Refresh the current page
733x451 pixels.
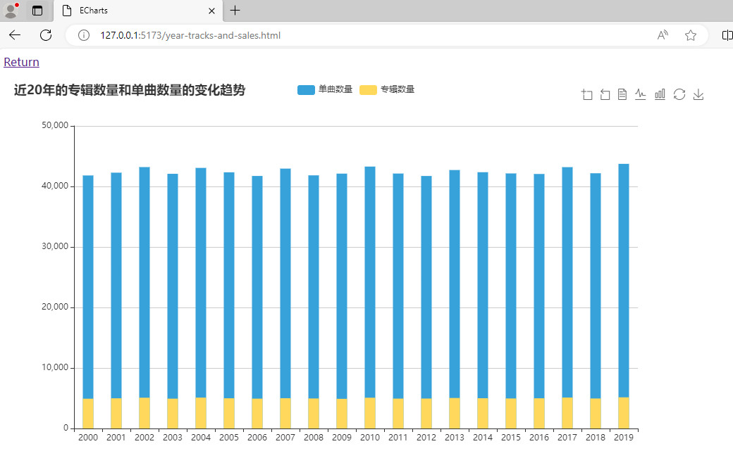[x=46, y=35]
